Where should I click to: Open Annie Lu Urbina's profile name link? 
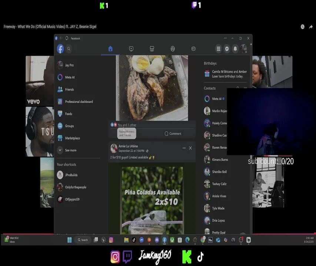pyautogui.click(x=128, y=146)
